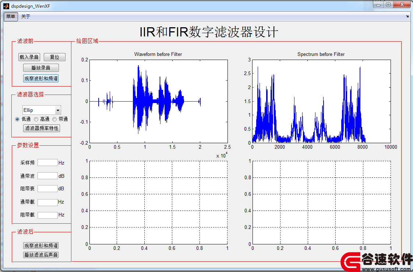
Task: Click the 滤波器频率特性 button
Action: coord(42,128)
